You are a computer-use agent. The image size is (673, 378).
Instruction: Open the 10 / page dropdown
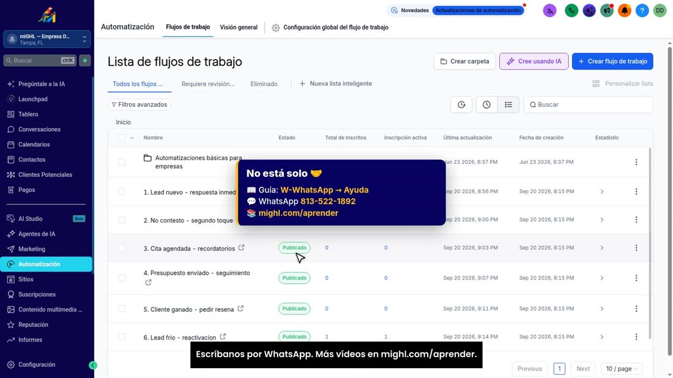point(622,369)
